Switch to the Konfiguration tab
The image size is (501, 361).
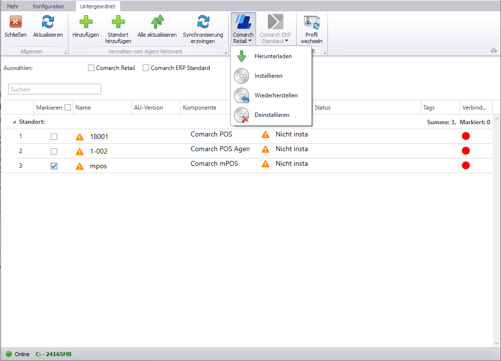48,6
